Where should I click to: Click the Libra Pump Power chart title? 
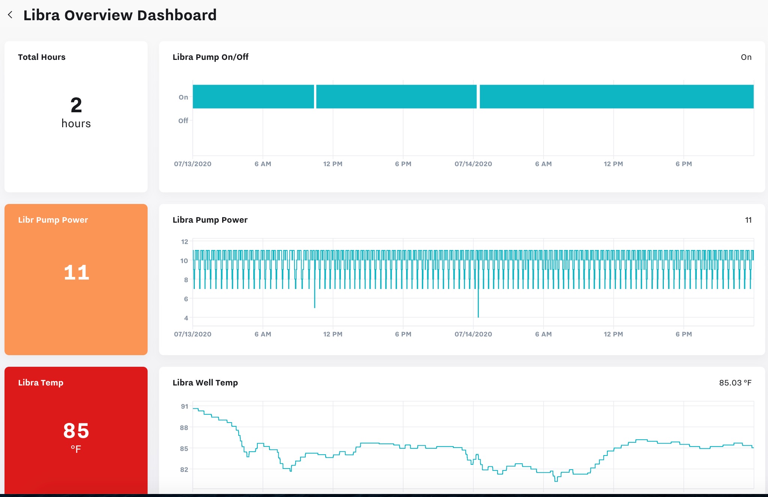tap(210, 220)
